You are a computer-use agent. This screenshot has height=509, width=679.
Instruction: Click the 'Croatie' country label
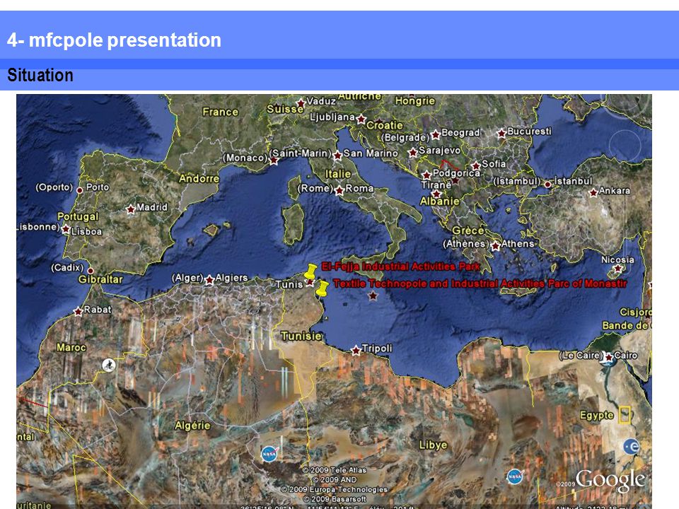point(385,126)
